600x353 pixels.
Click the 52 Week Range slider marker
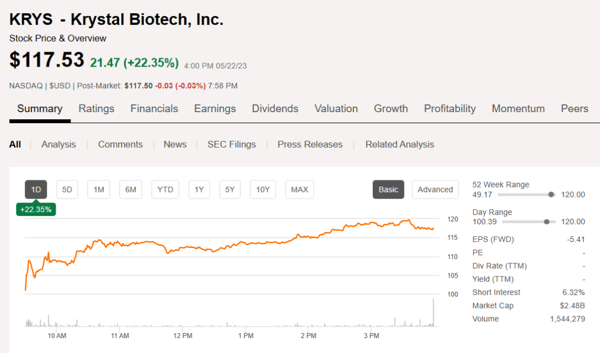(x=551, y=194)
